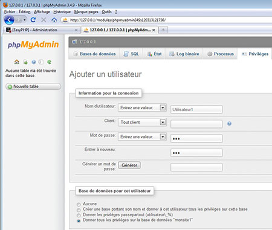
Task: Open the Fichier menu
Action: pyautogui.click(x=10, y=12)
